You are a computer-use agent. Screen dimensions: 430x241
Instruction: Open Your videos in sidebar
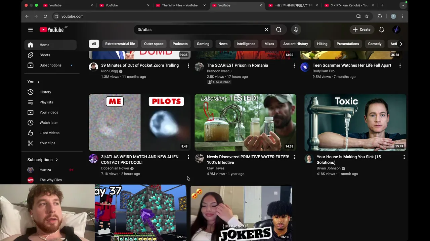point(50,112)
